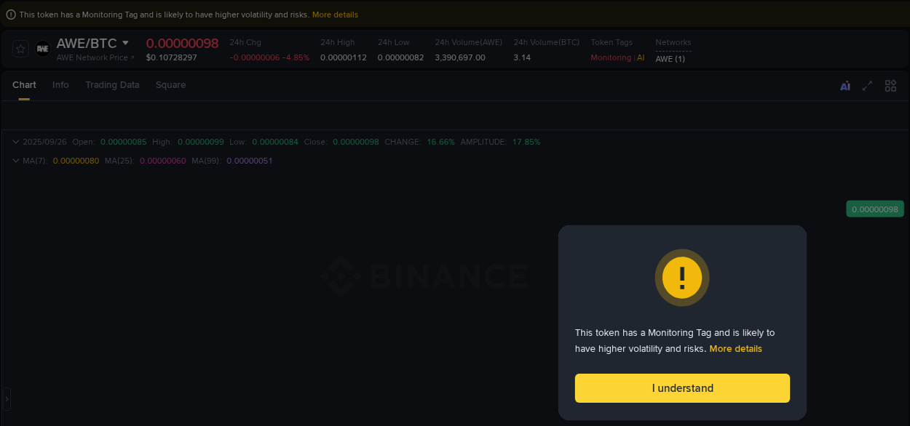
Task: Open the AI candlestick analysis tool
Action: [x=844, y=85]
